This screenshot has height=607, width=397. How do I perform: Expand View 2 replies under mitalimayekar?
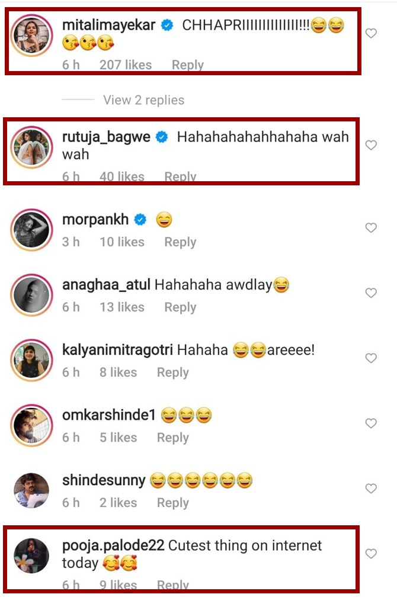point(143,100)
